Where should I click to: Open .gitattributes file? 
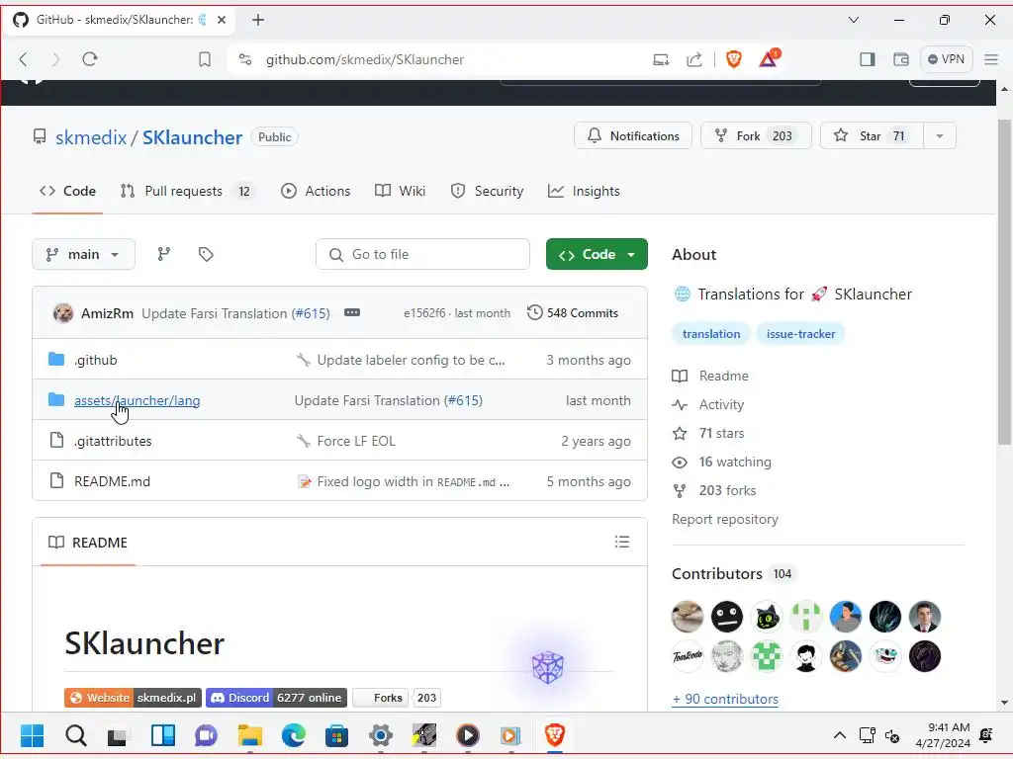[x=113, y=442]
